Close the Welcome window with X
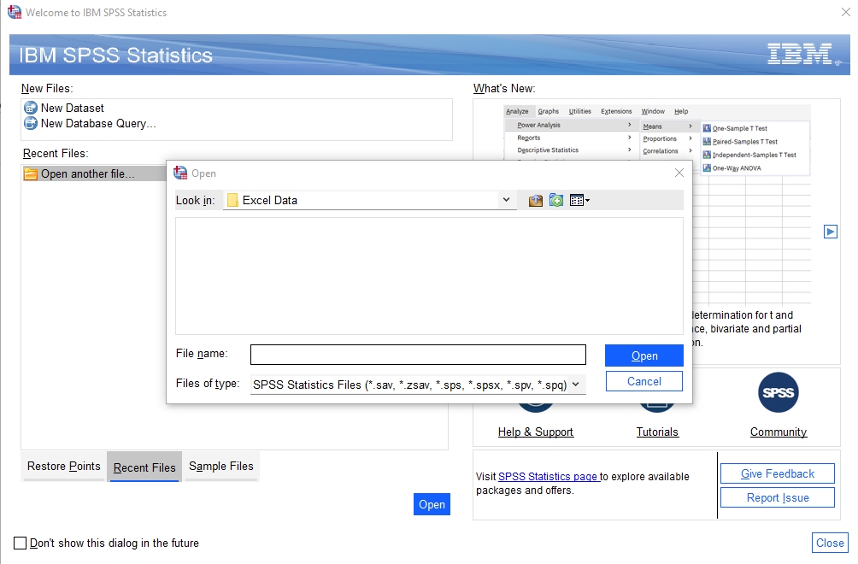 (845, 12)
